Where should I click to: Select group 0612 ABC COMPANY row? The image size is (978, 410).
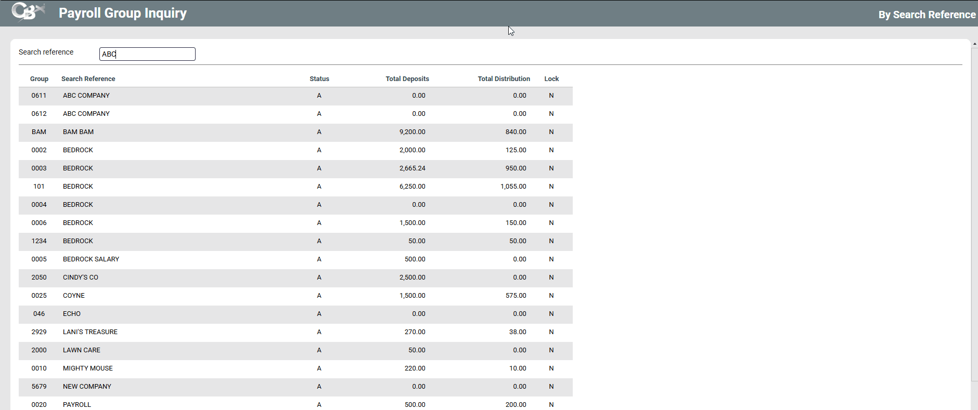pyautogui.click(x=86, y=114)
